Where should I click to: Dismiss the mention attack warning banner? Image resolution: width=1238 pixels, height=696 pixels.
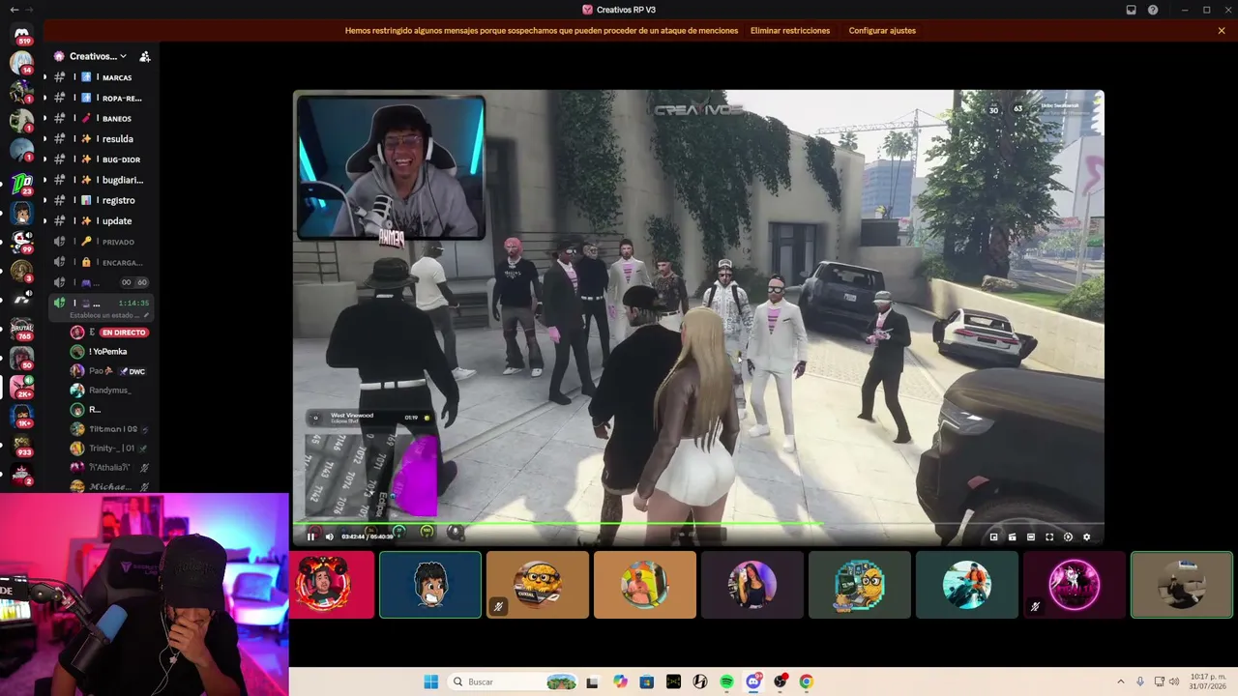pyautogui.click(x=1222, y=31)
